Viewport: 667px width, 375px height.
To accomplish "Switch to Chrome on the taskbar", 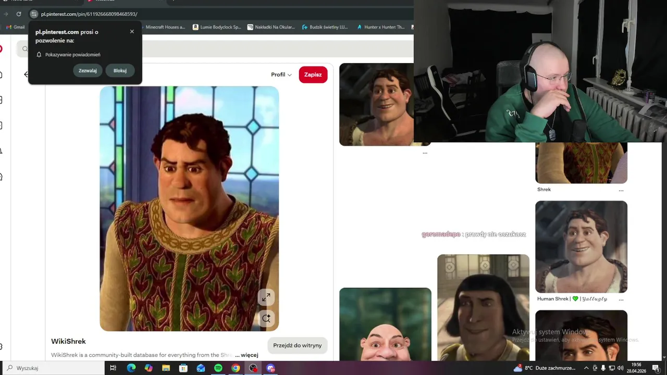I will point(236,368).
